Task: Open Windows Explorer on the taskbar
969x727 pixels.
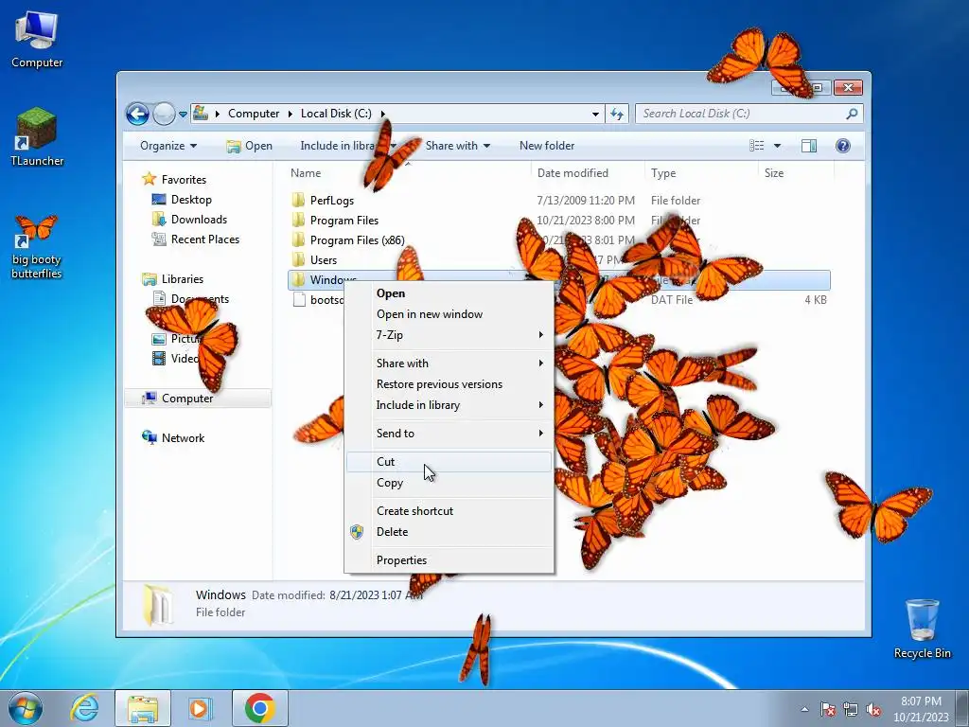Action: point(143,708)
